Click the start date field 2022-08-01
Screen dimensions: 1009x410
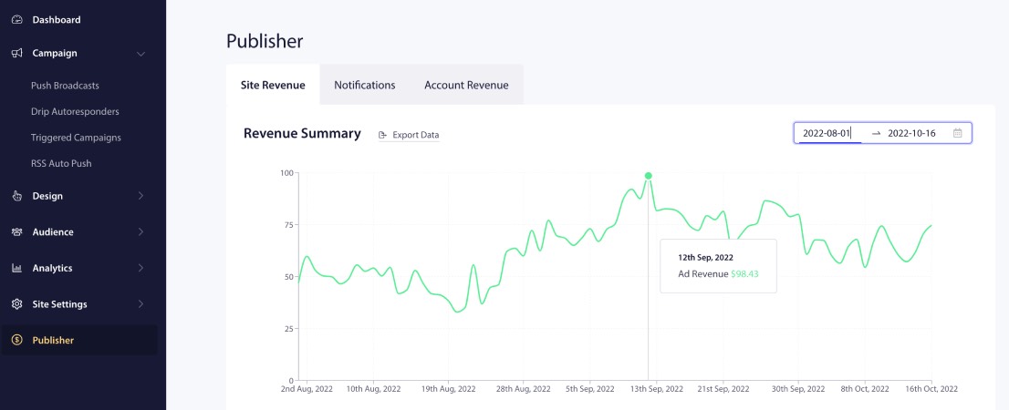click(827, 133)
